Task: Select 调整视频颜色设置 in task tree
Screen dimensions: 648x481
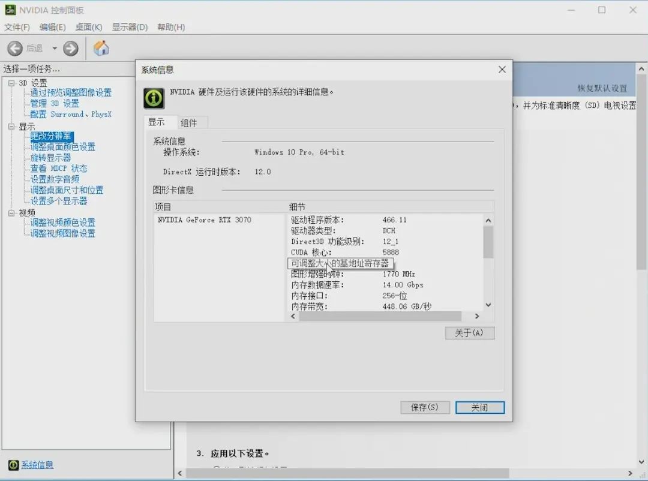Action: click(x=62, y=223)
